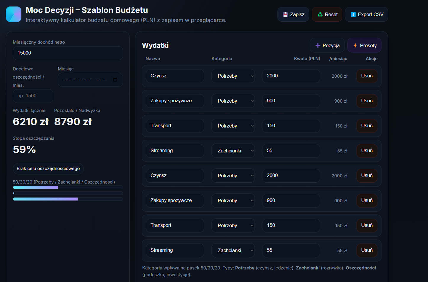The width and height of the screenshot is (428, 282).
Task: Open category dropdown of second Zakupy spożywcze row
Action: coord(233,201)
